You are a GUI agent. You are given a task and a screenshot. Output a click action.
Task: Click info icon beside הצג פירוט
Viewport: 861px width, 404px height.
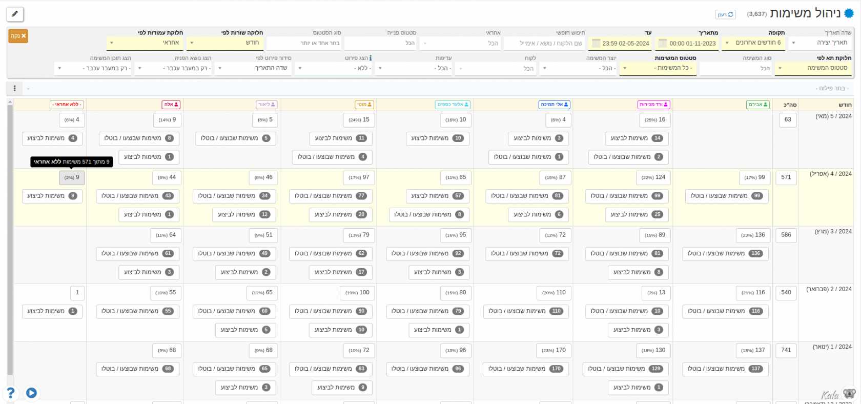click(x=371, y=58)
